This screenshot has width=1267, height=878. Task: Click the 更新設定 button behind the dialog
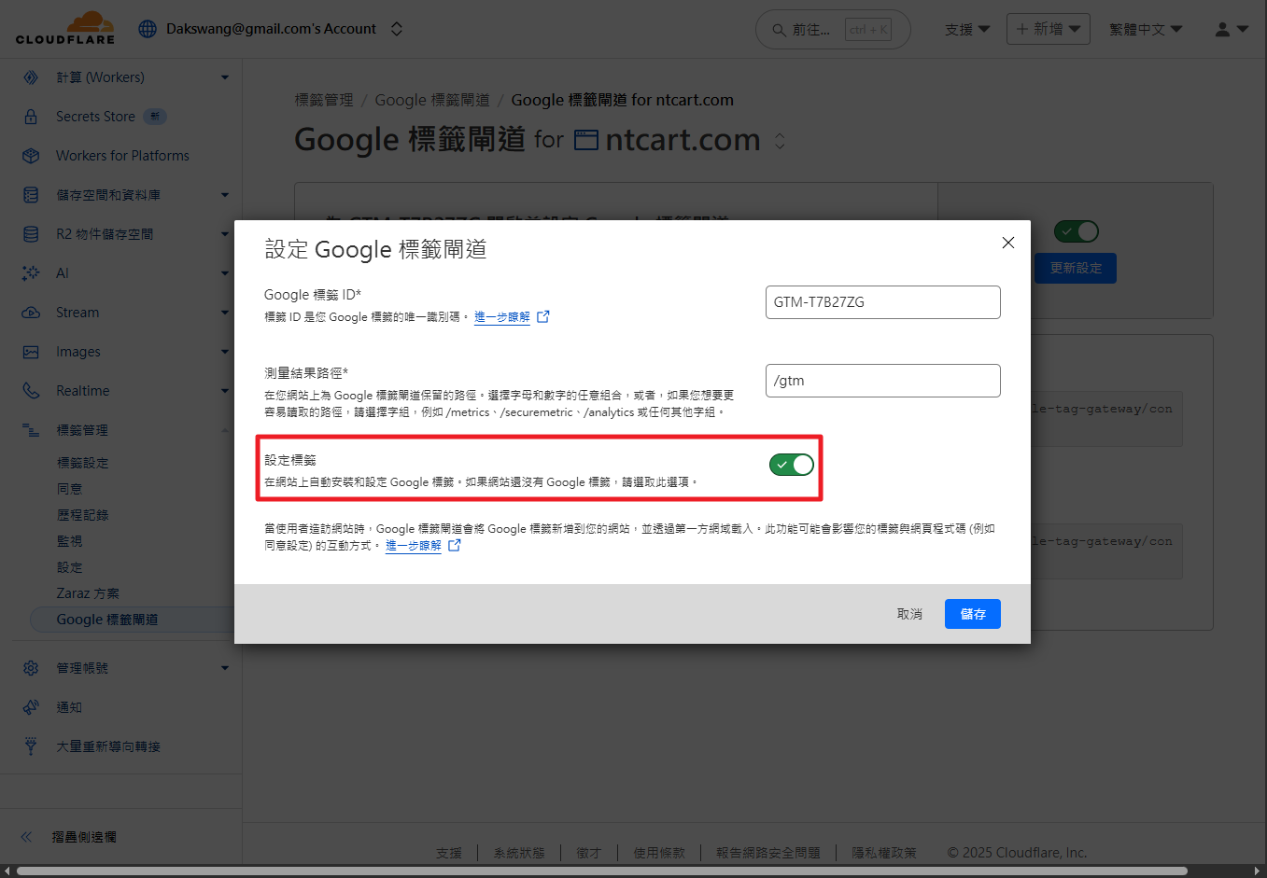click(x=1076, y=268)
